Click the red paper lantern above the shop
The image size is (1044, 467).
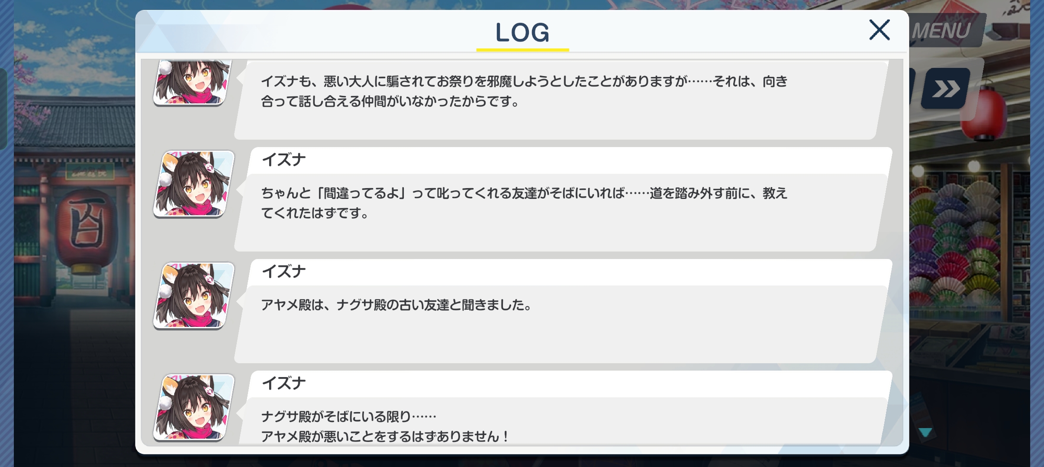coord(985,111)
